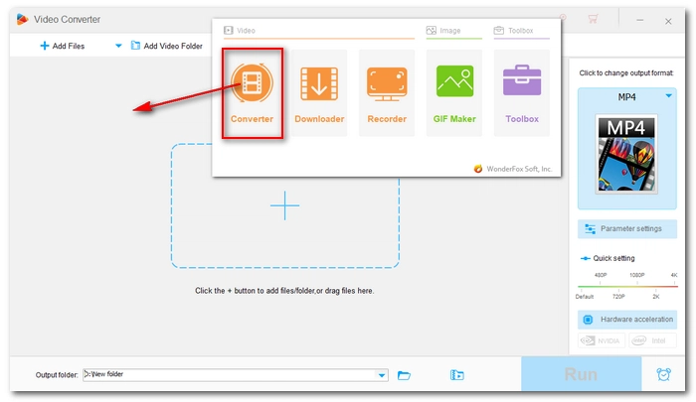Open the Converter module
This screenshot has width=696, height=402.
(253, 93)
